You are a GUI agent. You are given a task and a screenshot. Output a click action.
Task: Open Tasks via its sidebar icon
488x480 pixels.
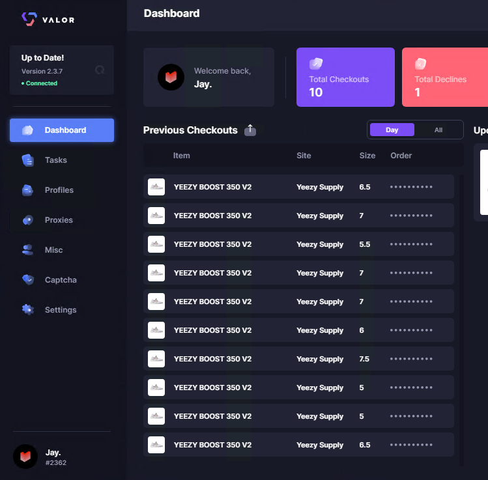28,160
